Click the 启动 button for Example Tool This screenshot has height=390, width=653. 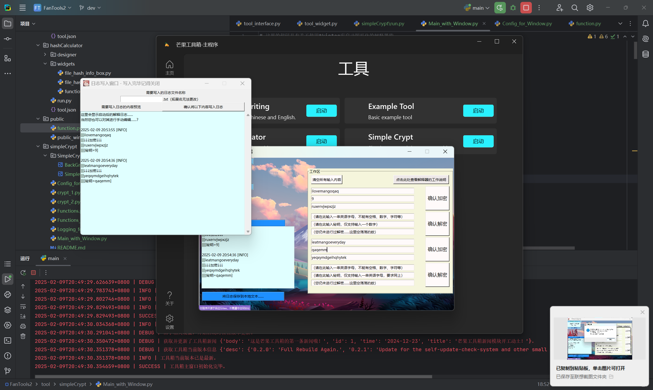[478, 111]
